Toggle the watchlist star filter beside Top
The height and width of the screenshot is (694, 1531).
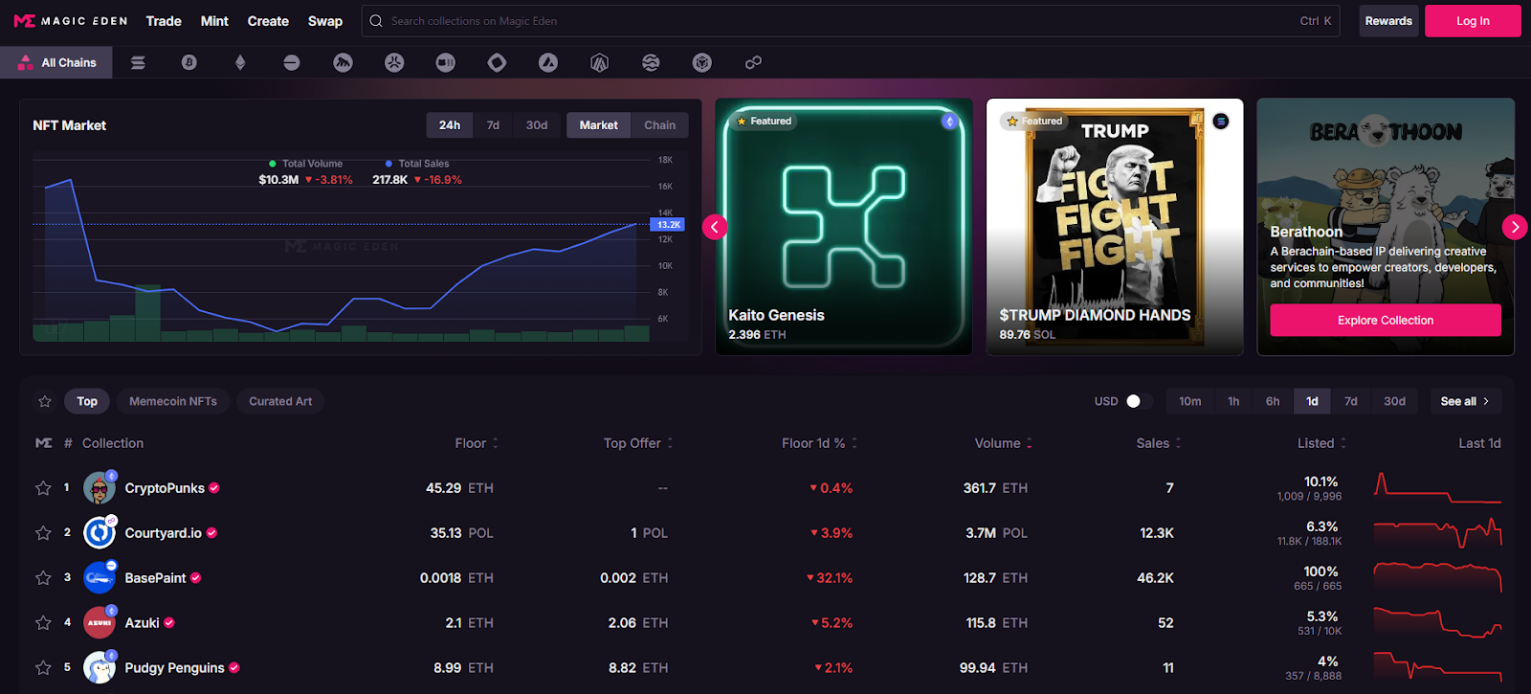(x=45, y=401)
